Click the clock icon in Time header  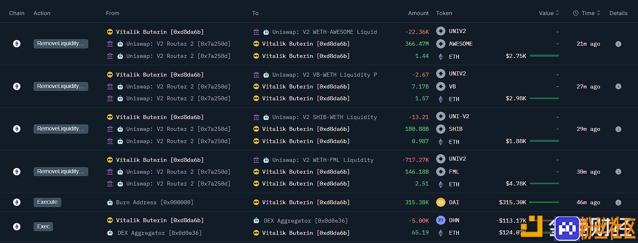pyautogui.click(x=576, y=13)
